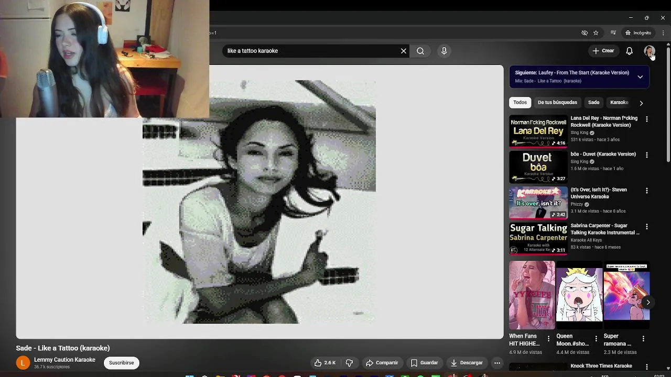Open options for Knock Three Times video
The image size is (671, 377).
646,367
